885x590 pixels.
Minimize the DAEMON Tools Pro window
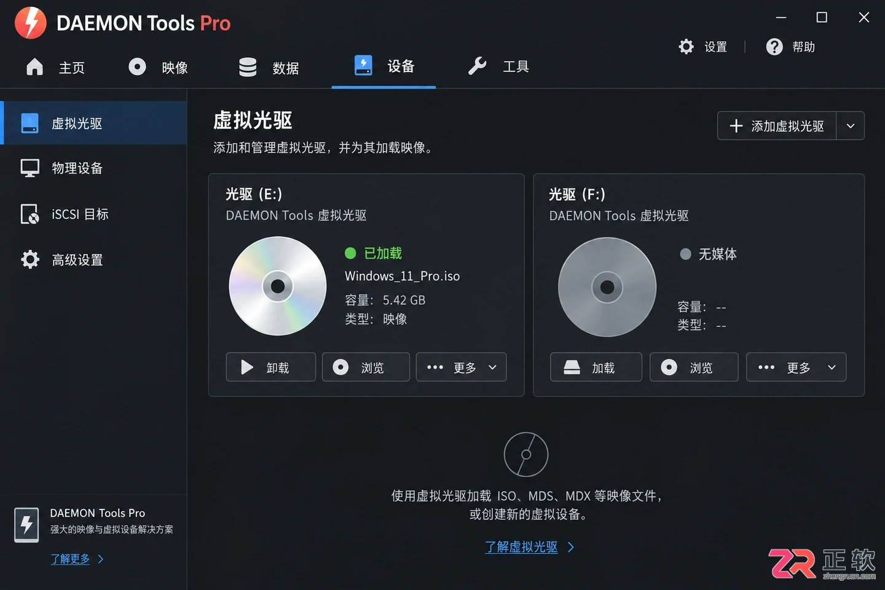(781, 17)
